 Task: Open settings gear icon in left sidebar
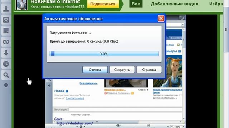coord(6,20)
